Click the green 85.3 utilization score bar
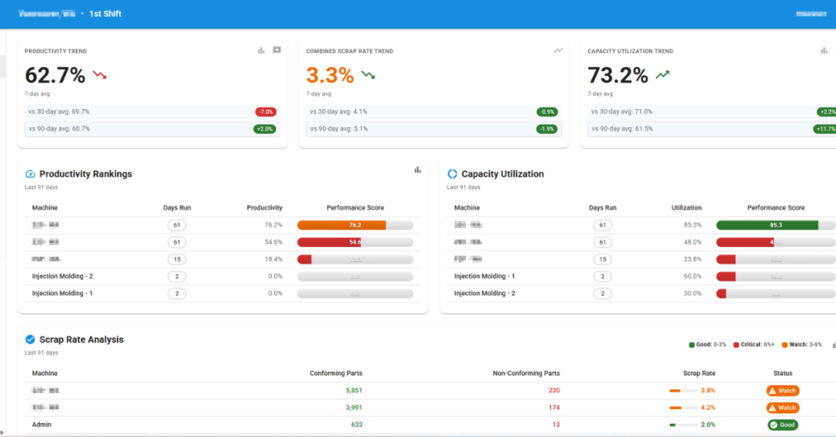Viewport: 836px width, 437px height. [767, 225]
